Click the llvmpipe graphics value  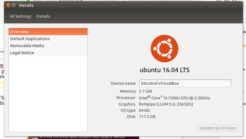[x=166, y=104]
